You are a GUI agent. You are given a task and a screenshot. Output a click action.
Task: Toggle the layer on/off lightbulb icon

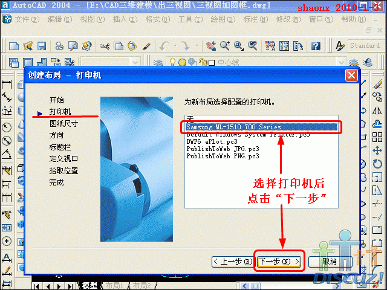point(172,62)
